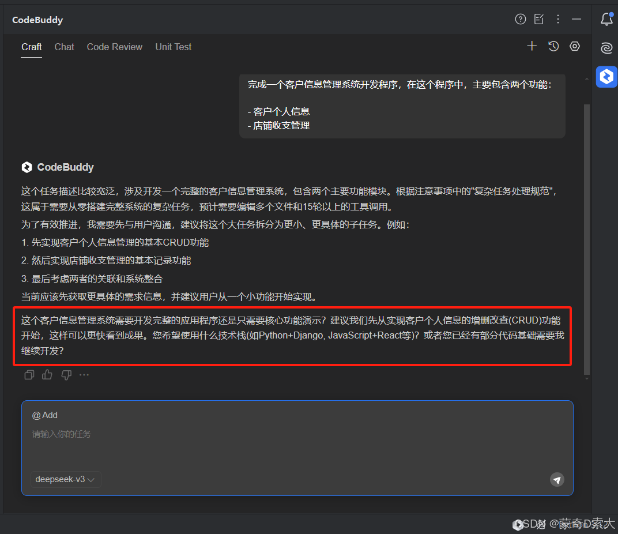Expand the deepseek-v3 model dropdown

[x=65, y=479]
